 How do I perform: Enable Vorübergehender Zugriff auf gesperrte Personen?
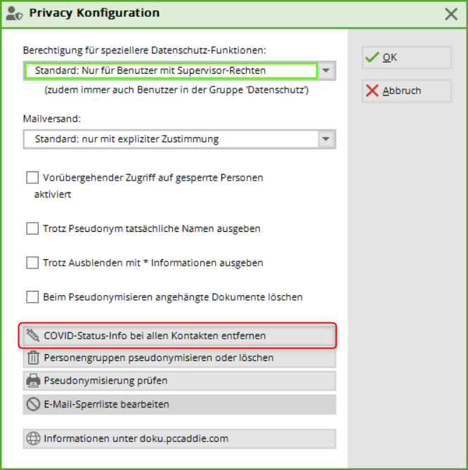(32, 178)
